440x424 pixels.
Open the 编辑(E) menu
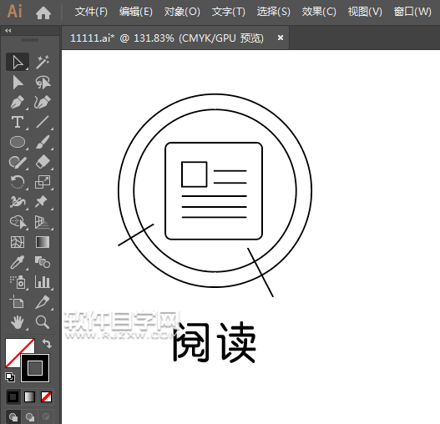tap(136, 12)
